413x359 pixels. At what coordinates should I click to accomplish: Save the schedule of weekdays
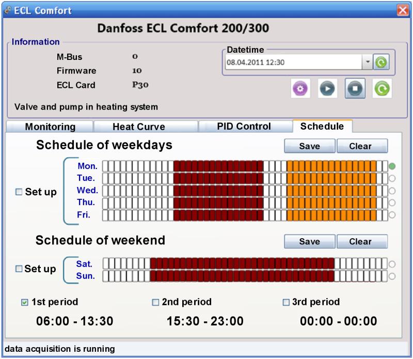pos(309,146)
